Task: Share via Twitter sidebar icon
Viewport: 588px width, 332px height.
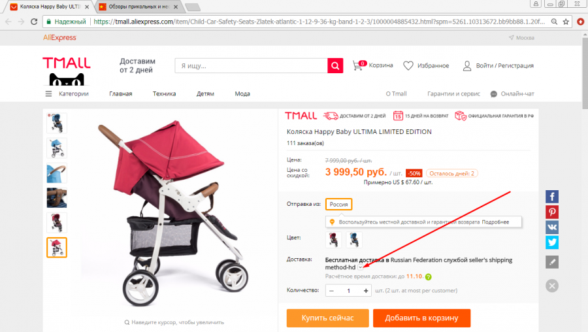Action: pos(551,242)
